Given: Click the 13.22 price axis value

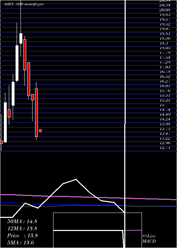Looking at the screenshot, I should 165,138.
